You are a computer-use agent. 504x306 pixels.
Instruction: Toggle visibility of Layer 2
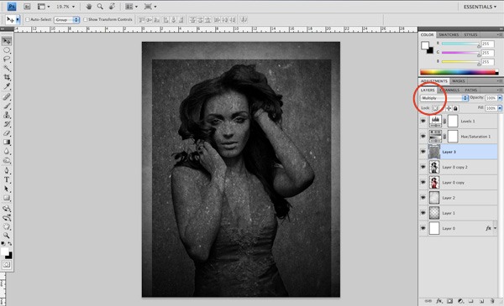(423, 198)
